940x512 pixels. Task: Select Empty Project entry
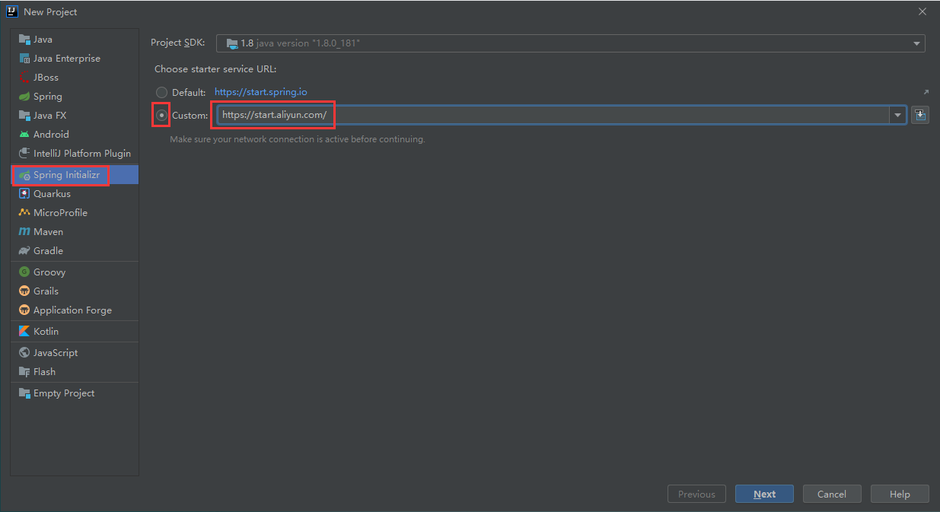tap(75, 393)
